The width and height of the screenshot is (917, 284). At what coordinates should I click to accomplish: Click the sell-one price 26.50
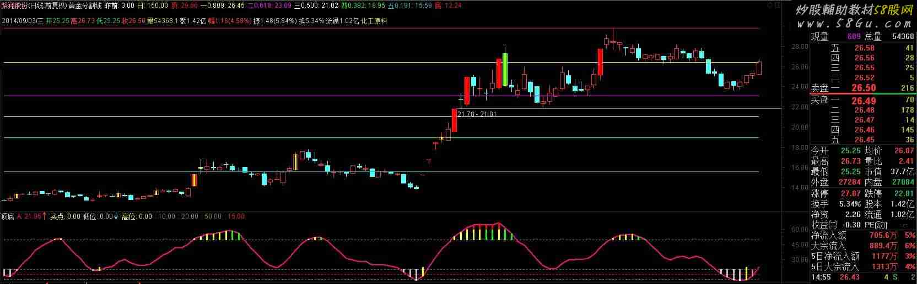click(x=863, y=88)
